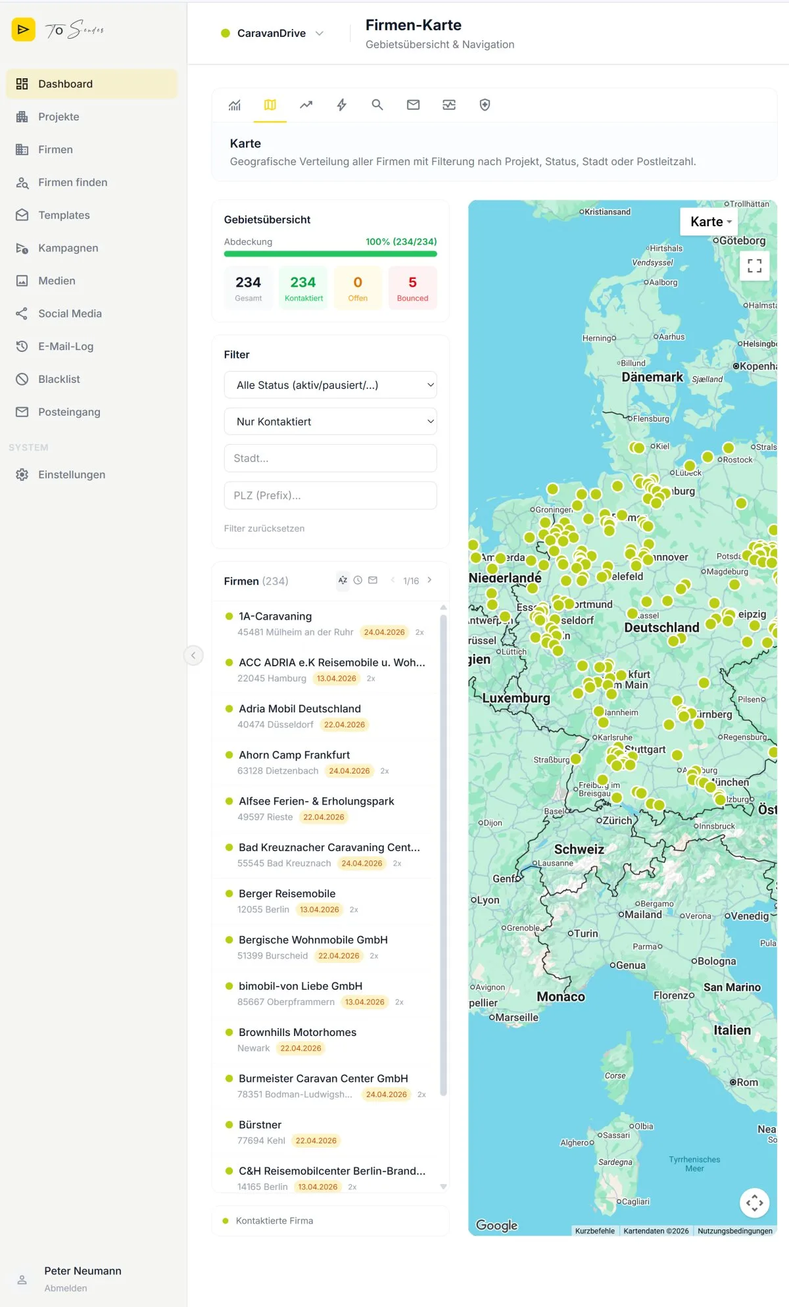Open the lightning bolt tab icon

coord(342,105)
